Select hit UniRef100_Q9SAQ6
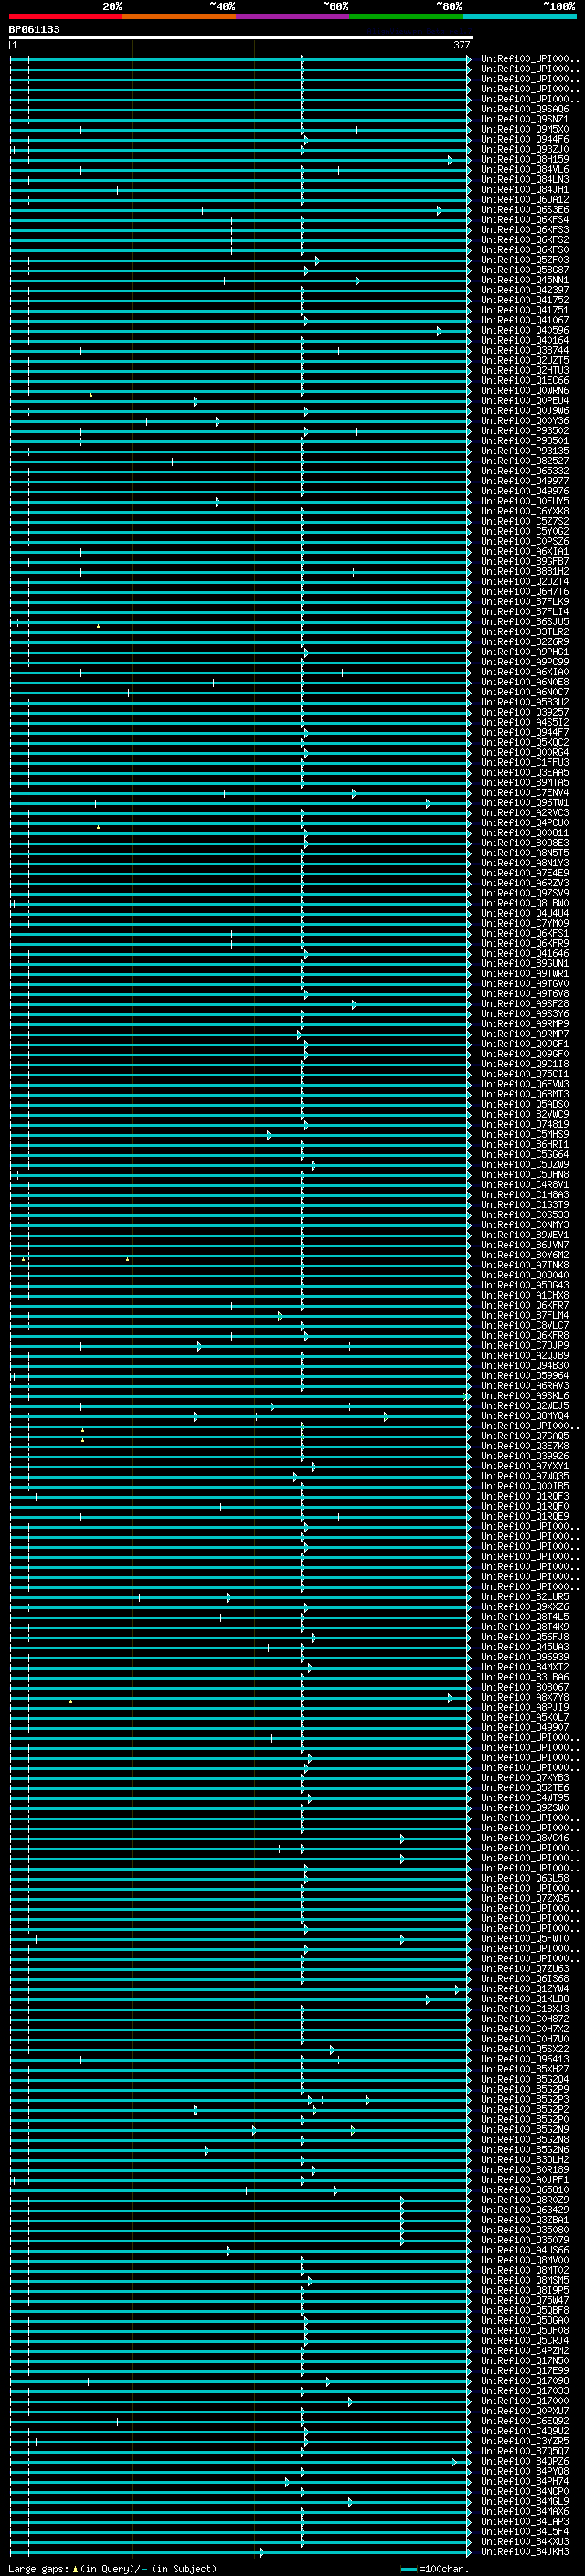The image size is (585, 2576). 524,109
